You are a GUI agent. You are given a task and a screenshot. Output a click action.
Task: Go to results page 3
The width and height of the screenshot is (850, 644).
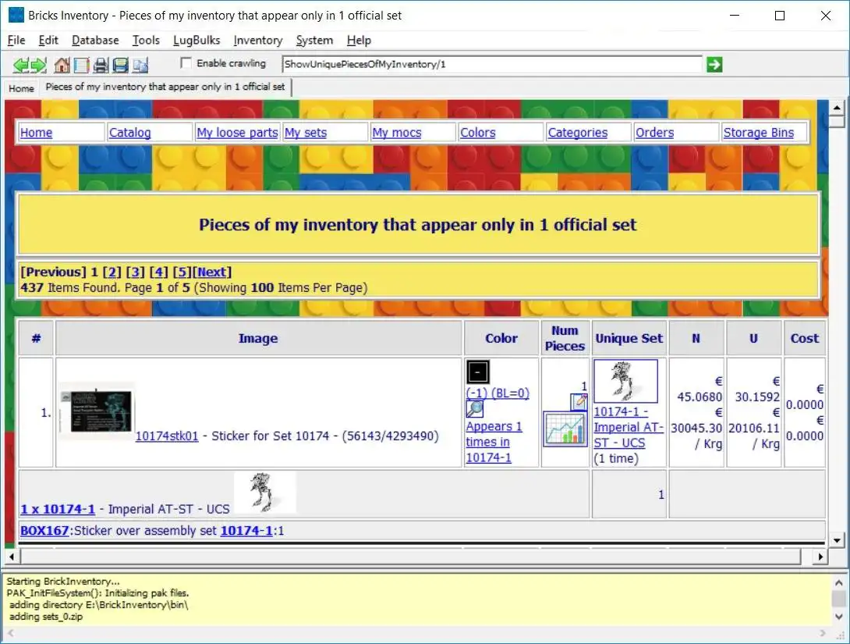136,272
